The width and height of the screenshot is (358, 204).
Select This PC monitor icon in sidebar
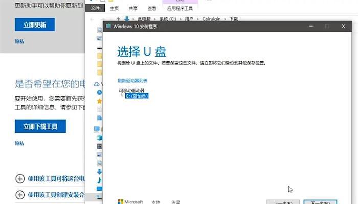point(97,130)
